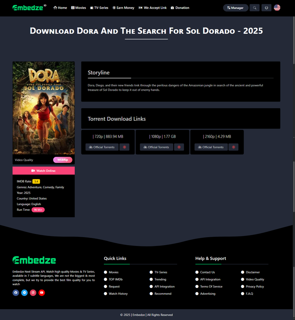Download 720p Official Torrents

(102, 147)
